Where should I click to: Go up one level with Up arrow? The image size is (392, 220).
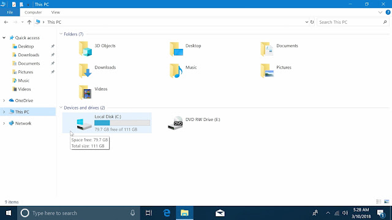(x=29, y=22)
